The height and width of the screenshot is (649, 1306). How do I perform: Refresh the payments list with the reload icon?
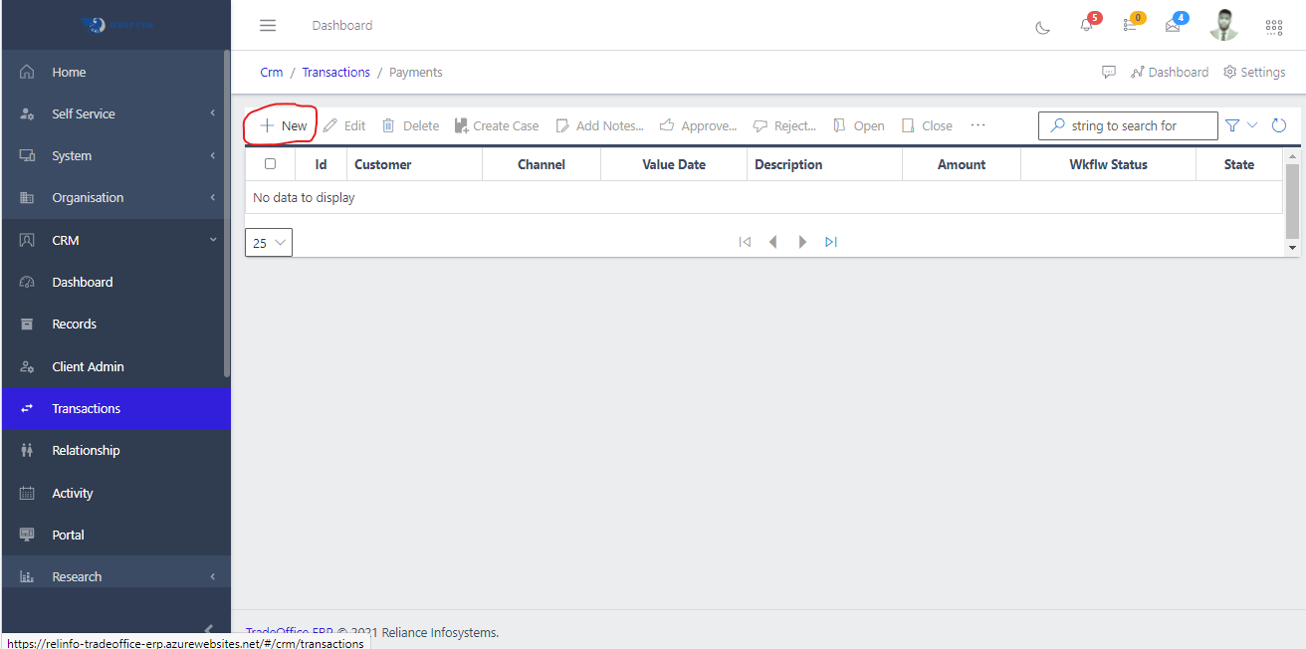(x=1279, y=125)
